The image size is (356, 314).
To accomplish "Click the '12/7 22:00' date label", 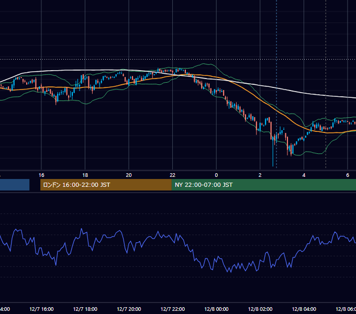I will pyautogui.click(x=173, y=309).
